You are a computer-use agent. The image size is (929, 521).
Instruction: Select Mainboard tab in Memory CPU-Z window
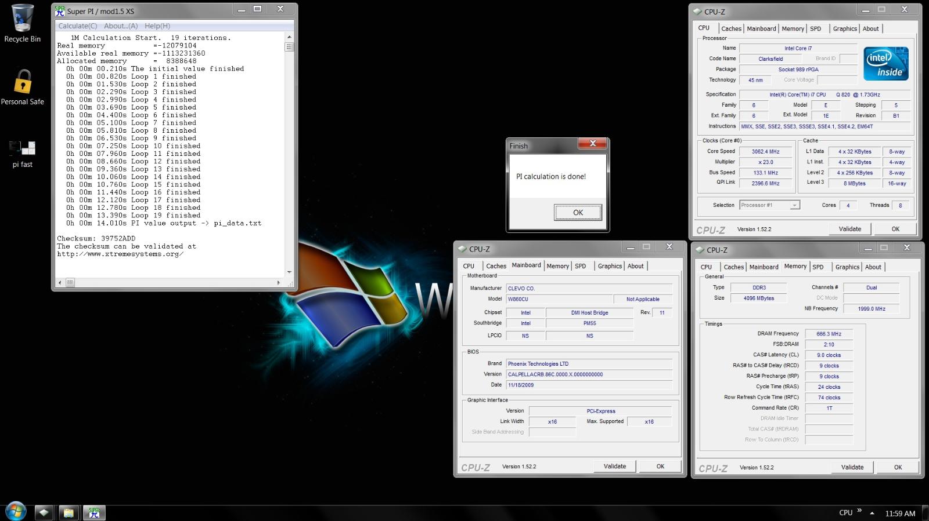click(764, 267)
